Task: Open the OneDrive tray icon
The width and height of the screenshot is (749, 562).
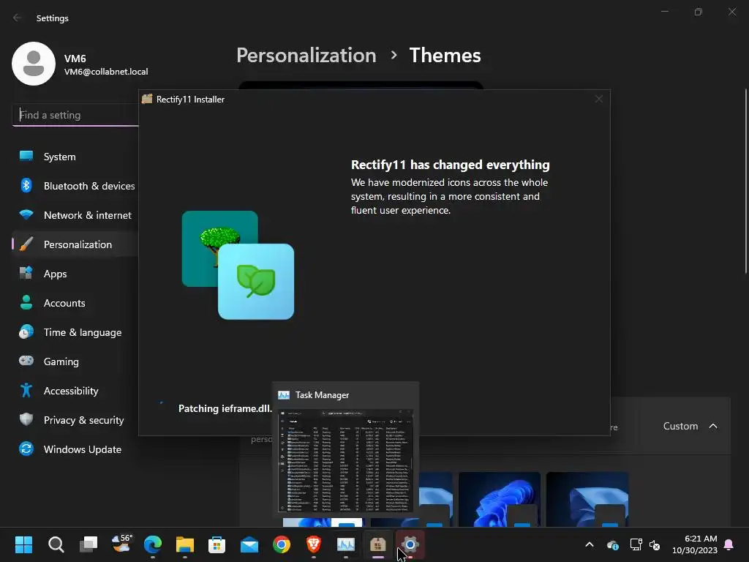Action: pos(613,544)
